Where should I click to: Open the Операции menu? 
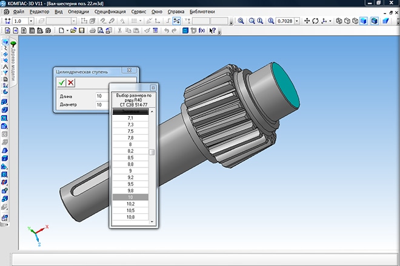point(78,11)
